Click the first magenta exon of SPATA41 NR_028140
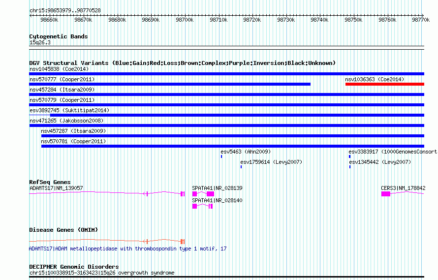 pyautogui.click(x=195, y=206)
